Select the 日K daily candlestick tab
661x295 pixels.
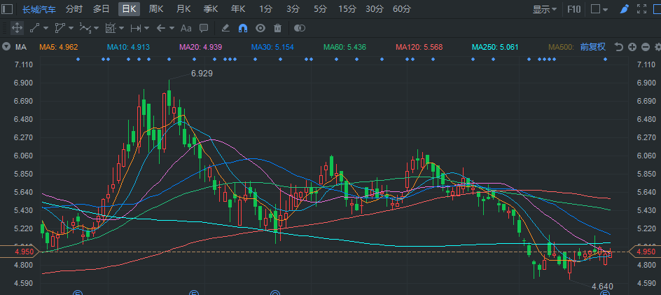pyautogui.click(x=129, y=9)
